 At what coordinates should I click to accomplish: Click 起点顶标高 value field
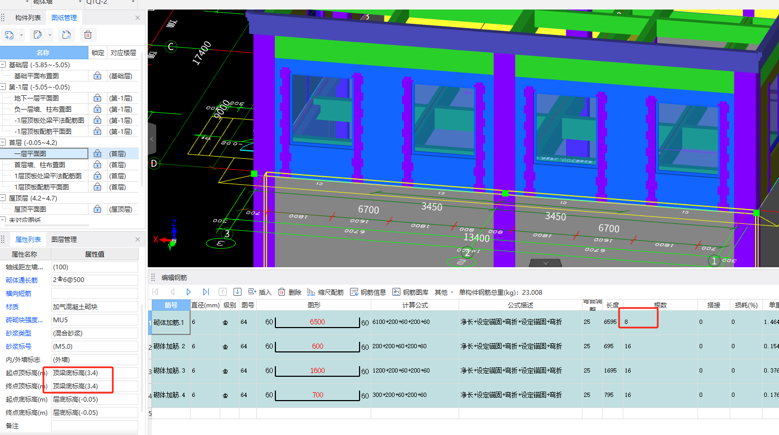(95, 373)
